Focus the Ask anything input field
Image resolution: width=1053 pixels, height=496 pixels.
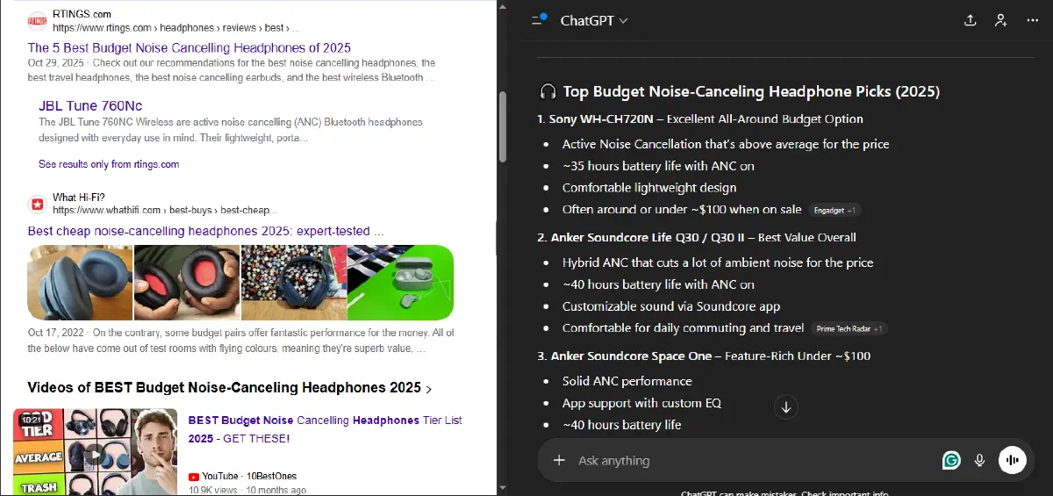click(x=755, y=460)
